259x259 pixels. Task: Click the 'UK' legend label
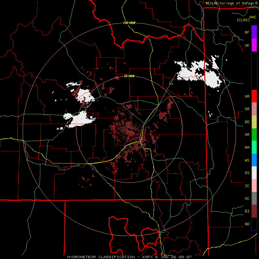click(x=247, y=45)
